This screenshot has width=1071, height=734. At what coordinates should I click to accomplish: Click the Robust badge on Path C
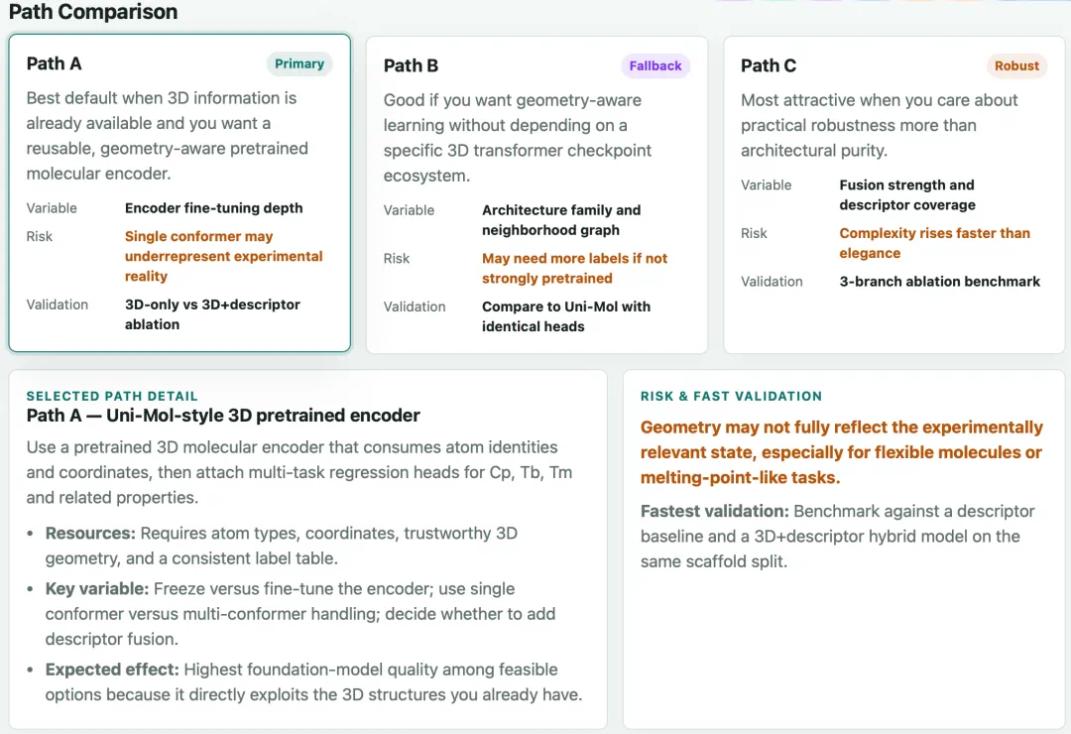[1016, 65]
